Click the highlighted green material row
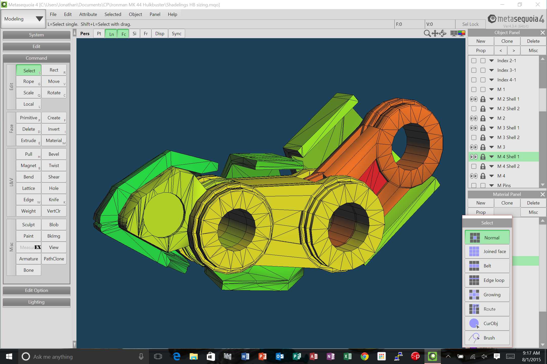 click(525, 261)
